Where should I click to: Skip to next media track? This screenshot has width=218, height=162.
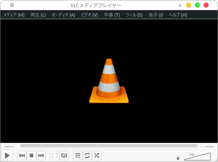pyautogui.click(x=41, y=156)
